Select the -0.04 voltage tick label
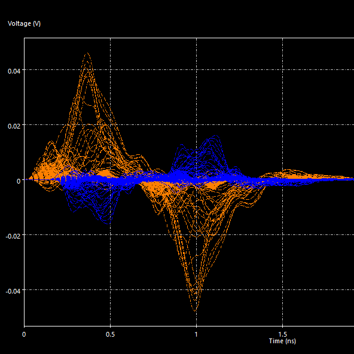The height and width of the screenshot is (354, 354). coord(13,291)
